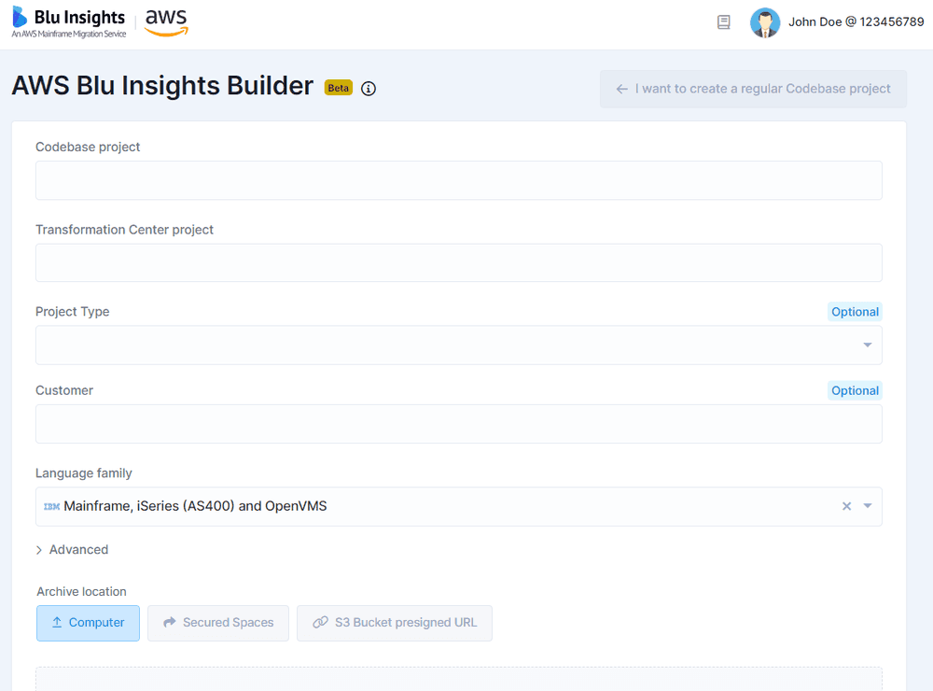Click the Language family label
The width and height of the screenshot is (933, 691).
coord(83,473)
